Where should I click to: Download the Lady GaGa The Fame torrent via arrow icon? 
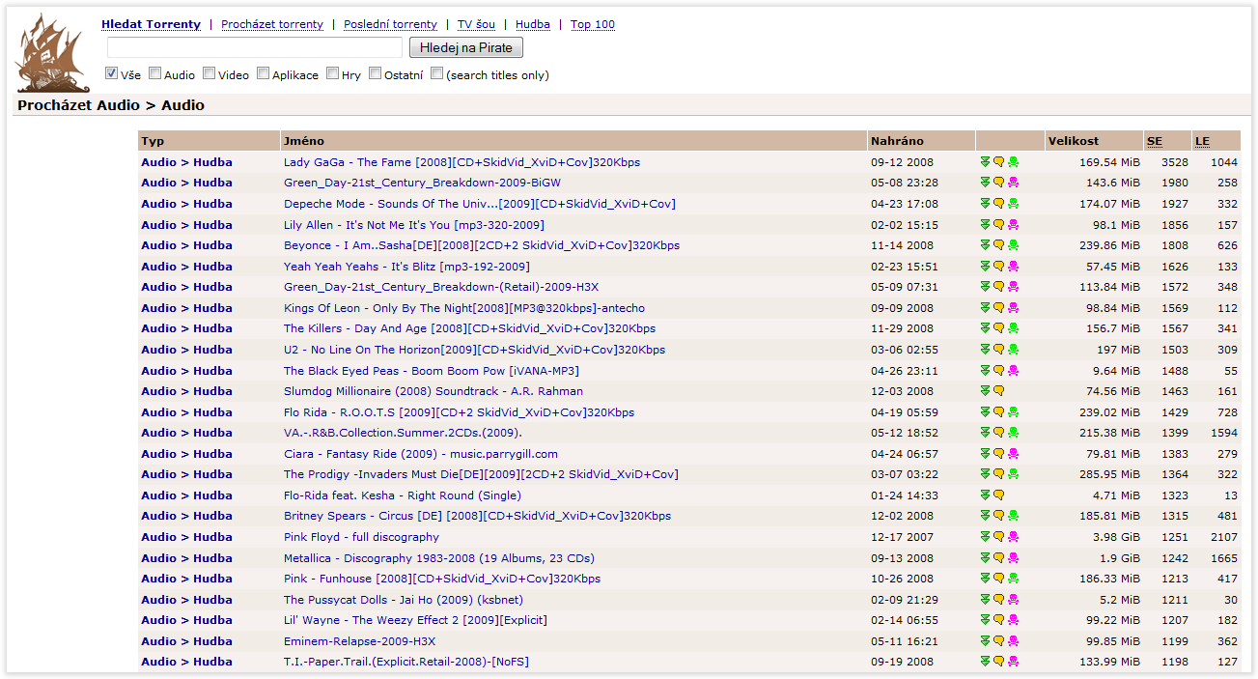(x=985, y=162)
